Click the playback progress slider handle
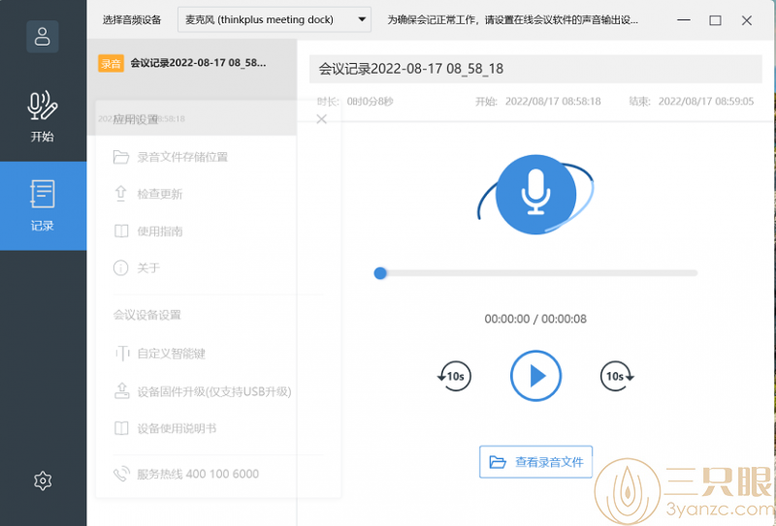Viewport: 776px width, 526px height. [380, 273]
